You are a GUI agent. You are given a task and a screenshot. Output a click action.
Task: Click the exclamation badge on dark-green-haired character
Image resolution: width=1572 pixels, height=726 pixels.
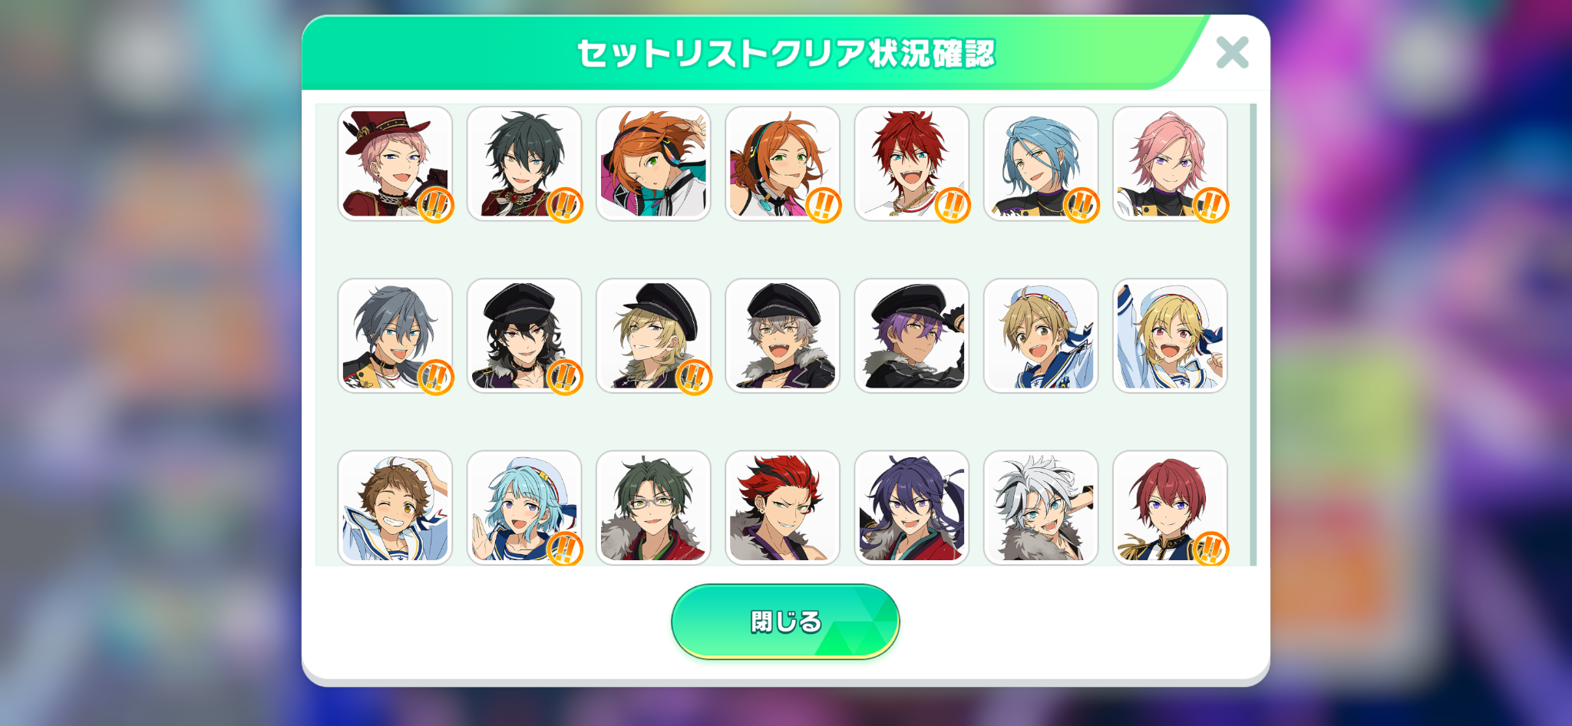click(x=565, y=205)
